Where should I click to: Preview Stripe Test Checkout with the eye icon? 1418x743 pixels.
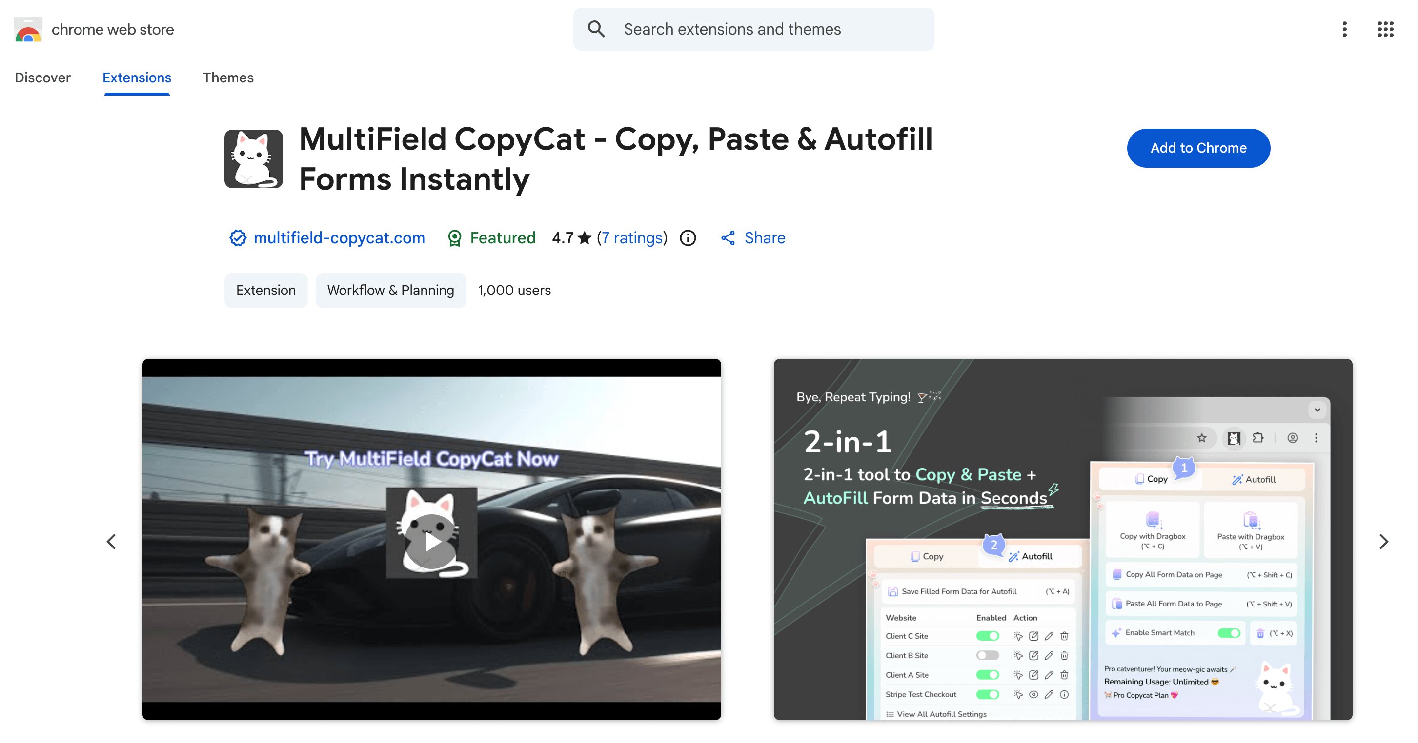[1034, 694]
